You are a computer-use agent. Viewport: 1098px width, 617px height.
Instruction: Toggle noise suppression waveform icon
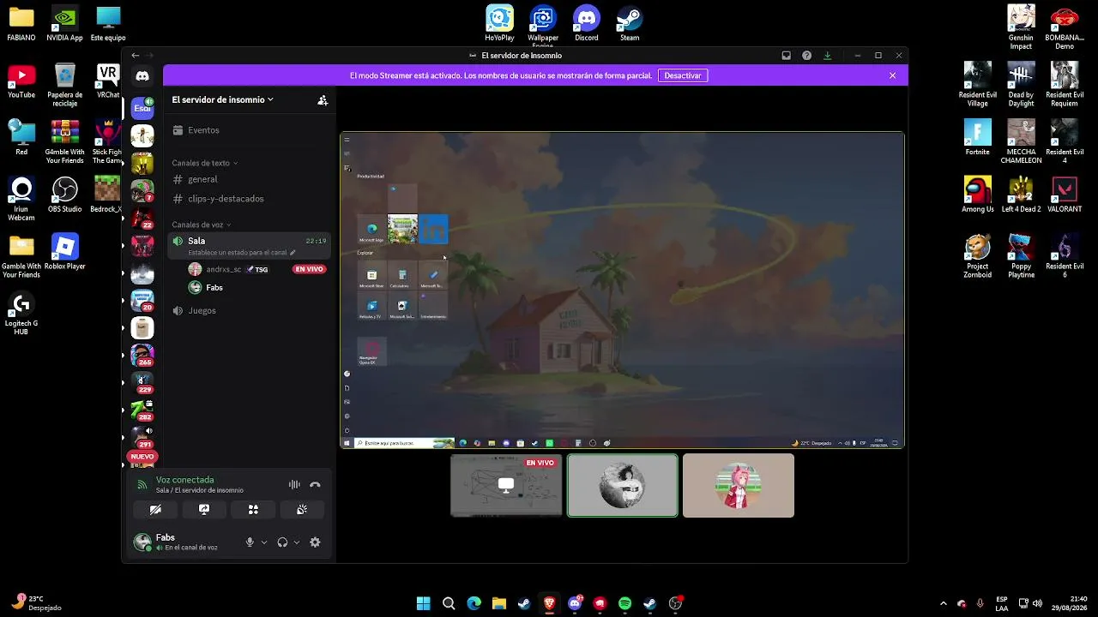pos(294,485)
